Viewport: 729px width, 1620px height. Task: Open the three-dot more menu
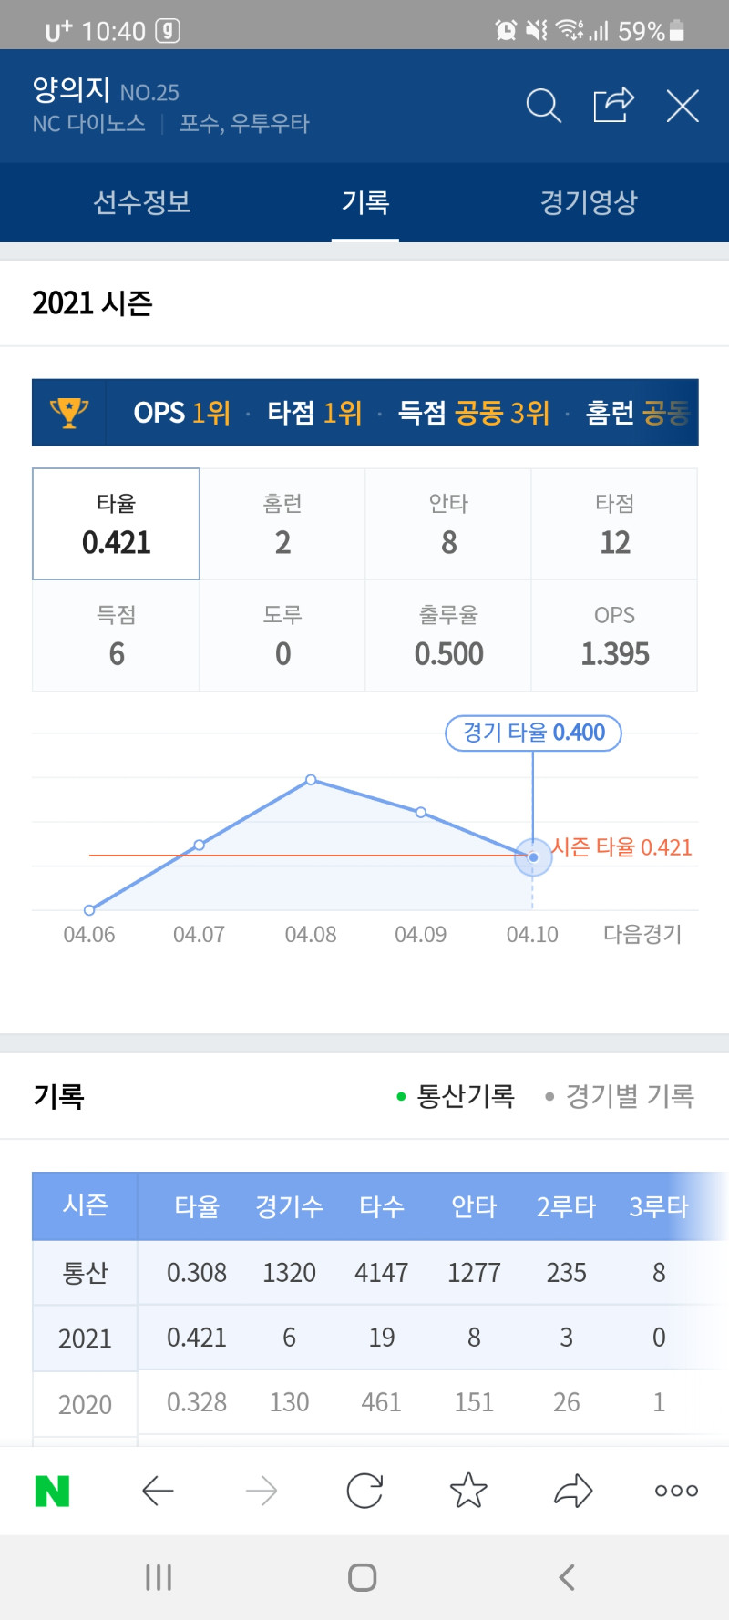click(676, 1491)
